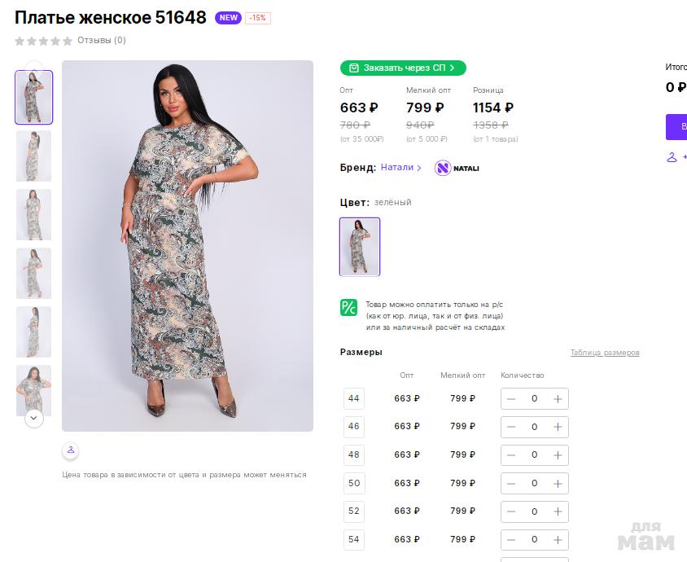
Task: Select the fourth thumbnail in the gallery
Action: 33,273
